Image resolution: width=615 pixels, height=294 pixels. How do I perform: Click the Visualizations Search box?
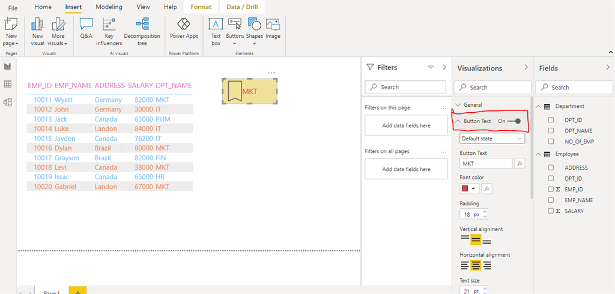click(492, 88)
